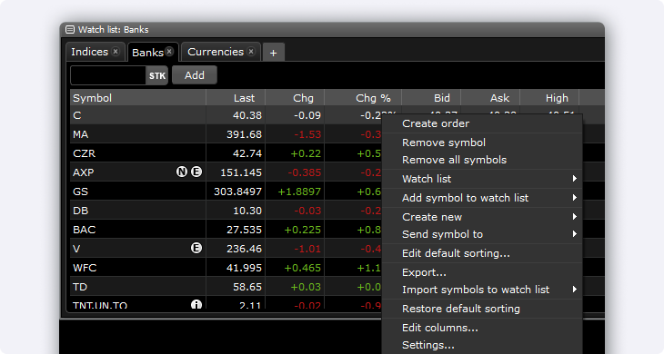The image size is (664, 354).
Task: Sort by the Last column header
Action: [x=236, y=98]
